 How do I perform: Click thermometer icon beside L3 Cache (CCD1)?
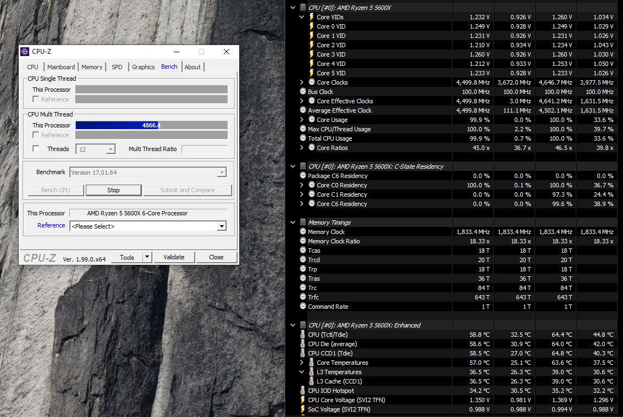(311, 381)
